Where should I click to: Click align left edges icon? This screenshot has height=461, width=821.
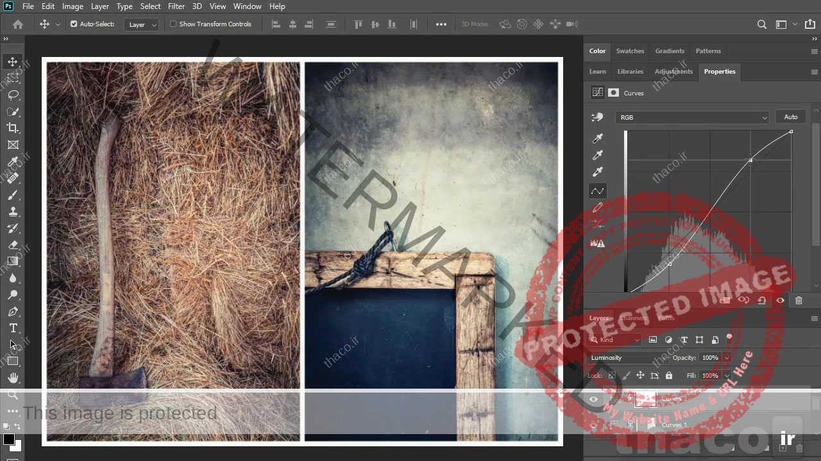tap(276, 24)
